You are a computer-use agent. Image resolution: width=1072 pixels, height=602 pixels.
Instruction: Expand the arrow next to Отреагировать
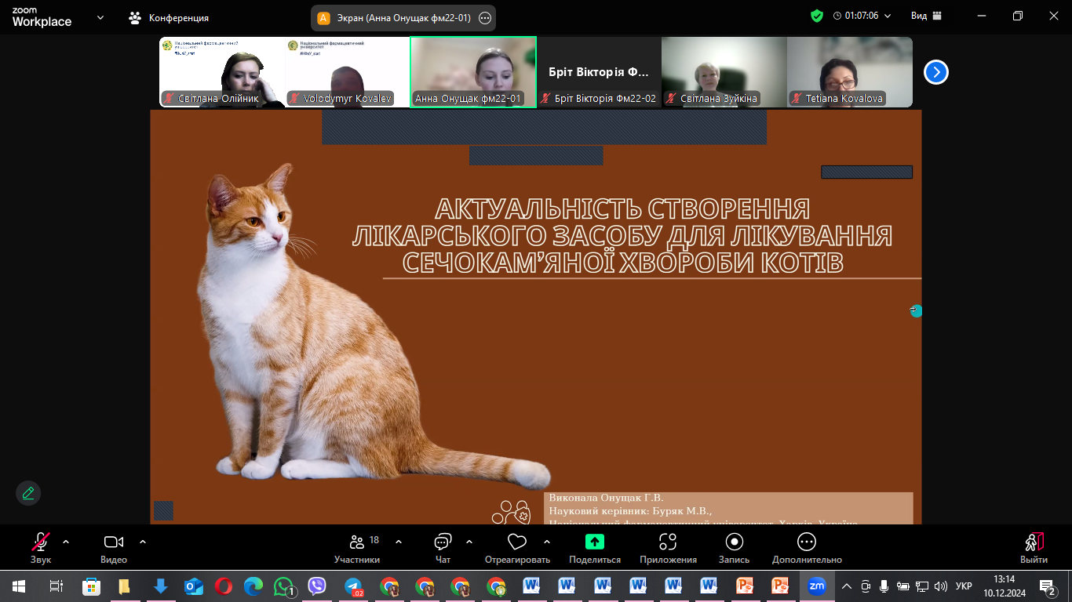(547, 542)
